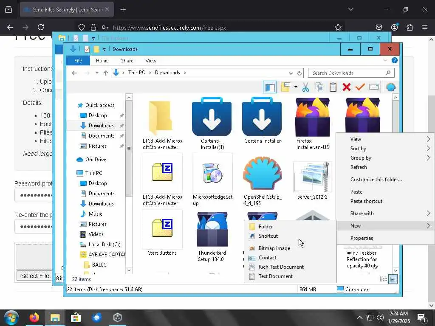Select the MicrosoftEdgeSetup file
435x326 pixels.
tap(212, 180)
